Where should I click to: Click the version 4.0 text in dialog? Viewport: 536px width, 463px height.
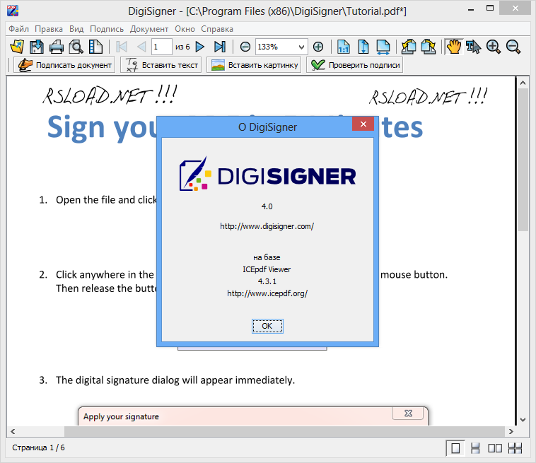click(x=267, y=206)
